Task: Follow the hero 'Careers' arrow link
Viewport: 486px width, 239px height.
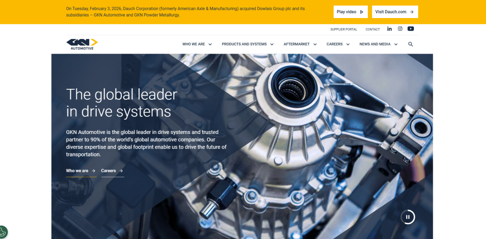Action: [x=112, y=171]
